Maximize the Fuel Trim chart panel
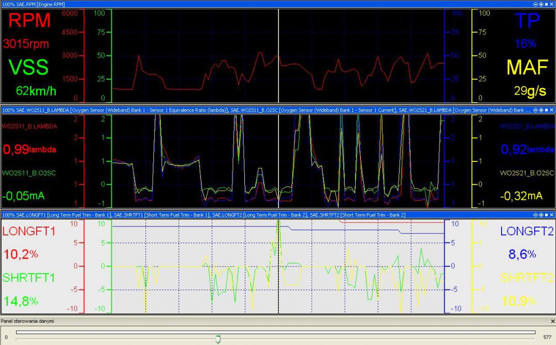Screen dimensions: 556x345 point(547,215)
